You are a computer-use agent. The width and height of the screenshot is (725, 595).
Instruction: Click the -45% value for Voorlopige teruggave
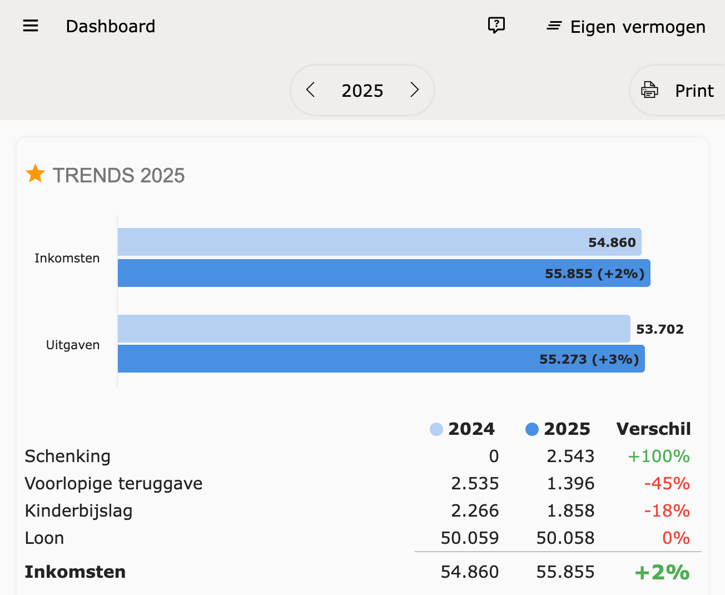point(667,484)
